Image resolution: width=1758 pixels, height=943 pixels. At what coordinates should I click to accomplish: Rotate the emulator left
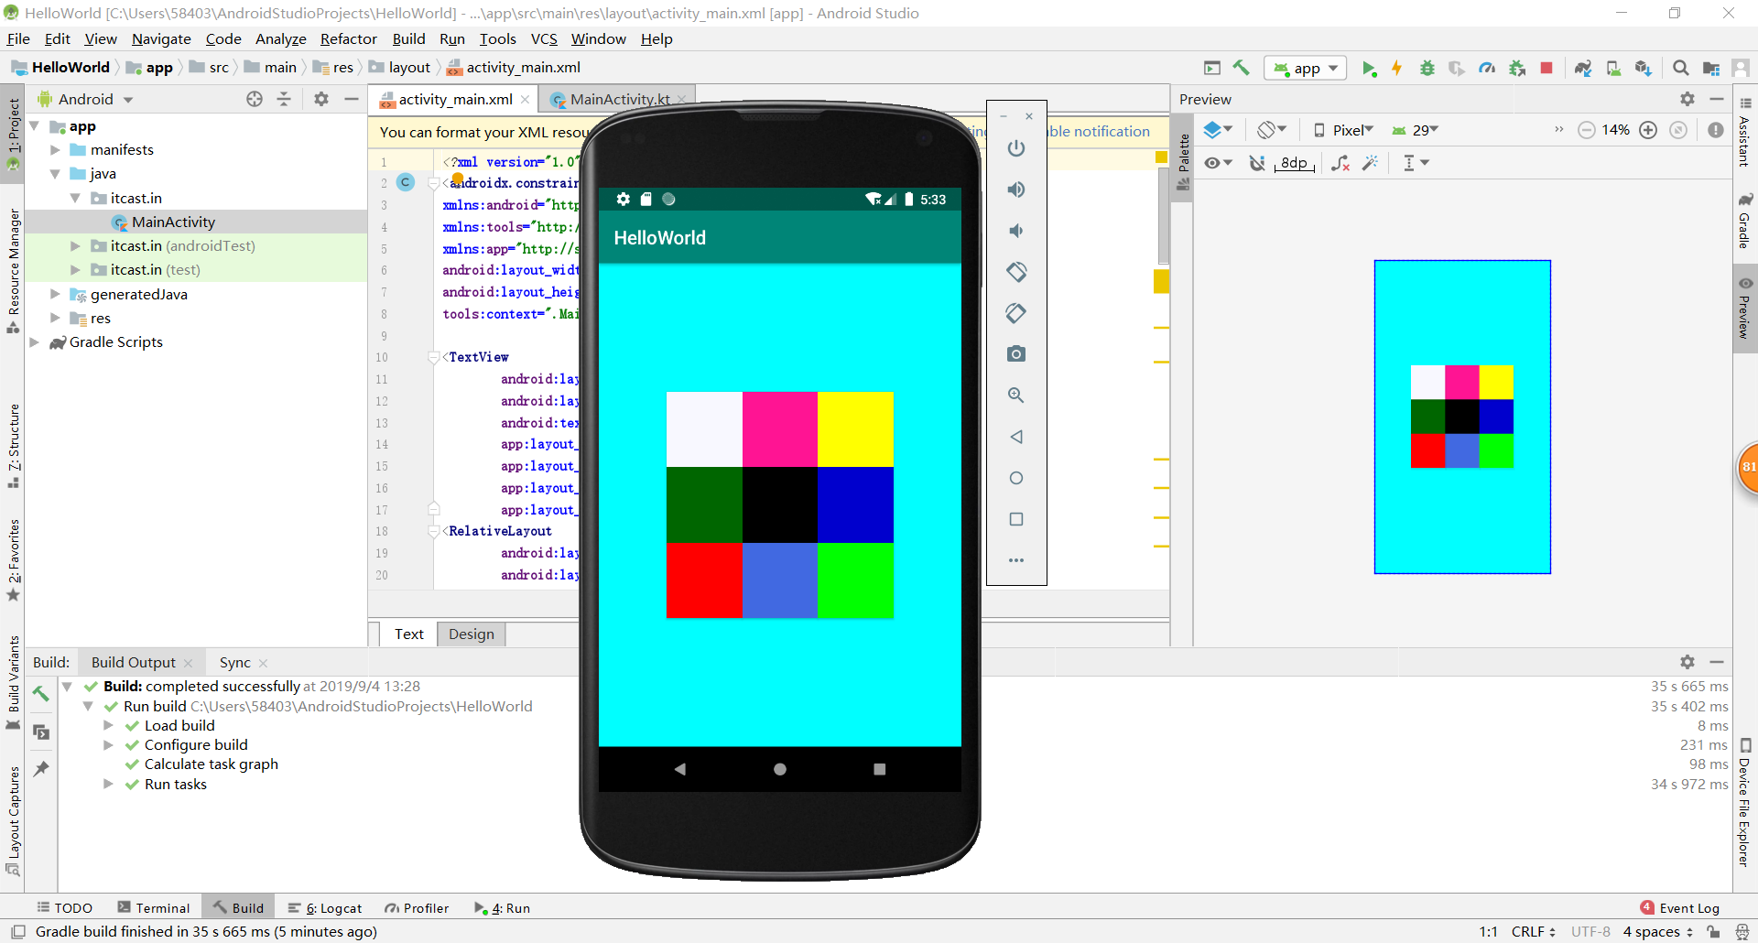point(1016,272)
